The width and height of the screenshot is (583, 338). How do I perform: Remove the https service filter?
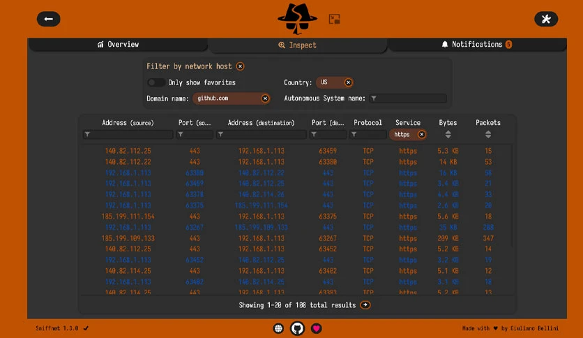(421, 134)
